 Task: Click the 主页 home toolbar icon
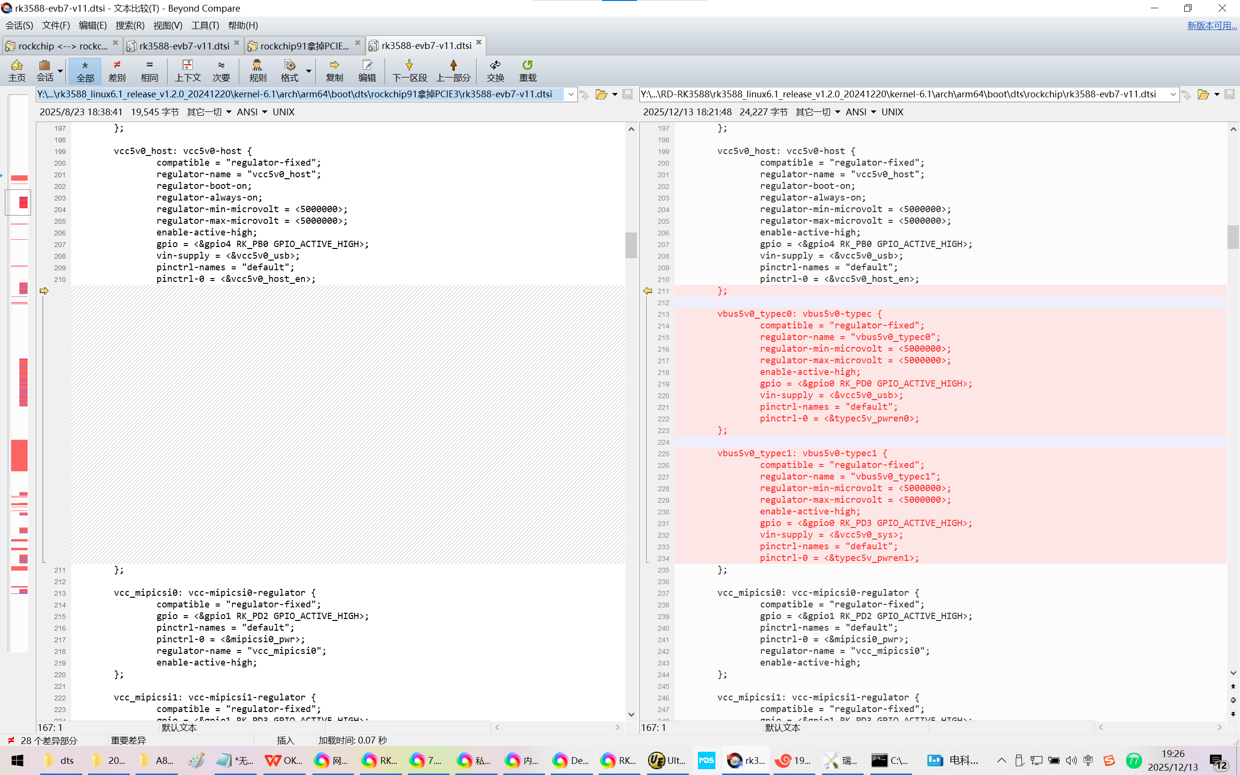(x=16, y=71)
